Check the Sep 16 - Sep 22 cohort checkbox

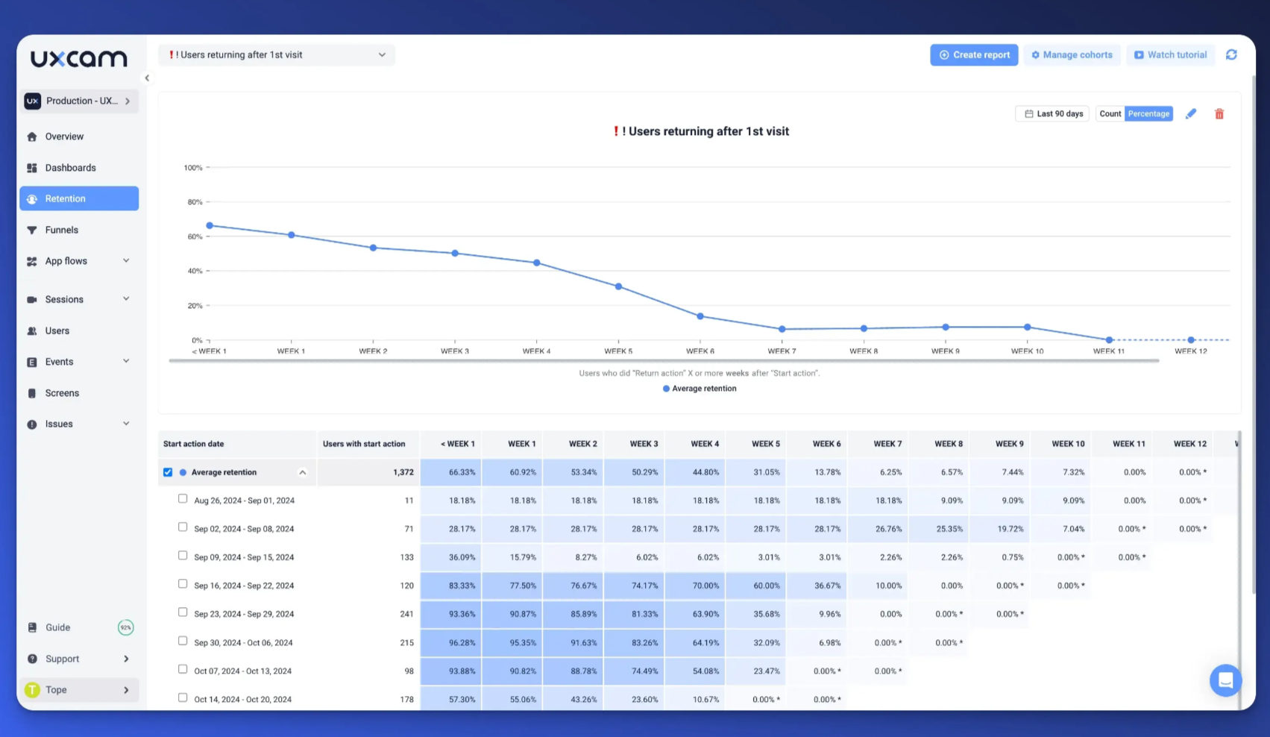coord(183,584)
